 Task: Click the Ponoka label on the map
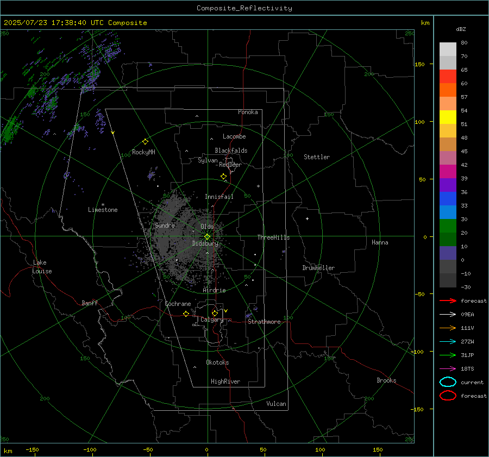coord(248,112)
